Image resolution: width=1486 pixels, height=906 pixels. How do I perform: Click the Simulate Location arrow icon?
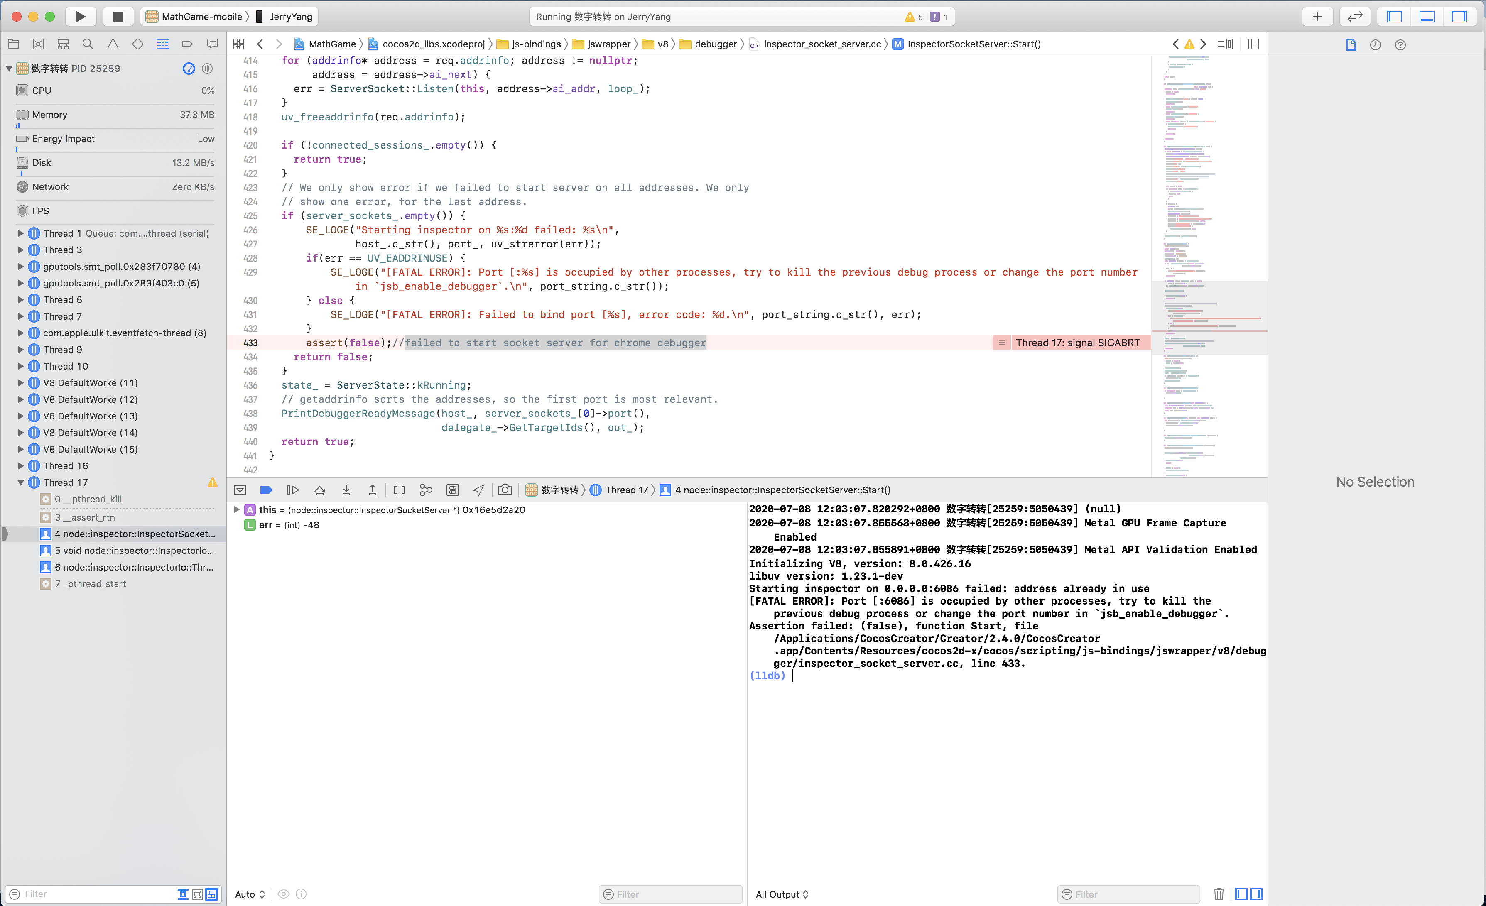[x=478, y=490]
